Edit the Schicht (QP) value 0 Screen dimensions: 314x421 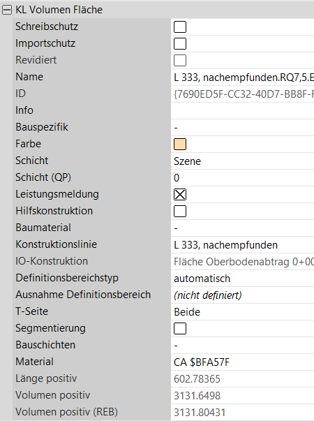[243, 178]
